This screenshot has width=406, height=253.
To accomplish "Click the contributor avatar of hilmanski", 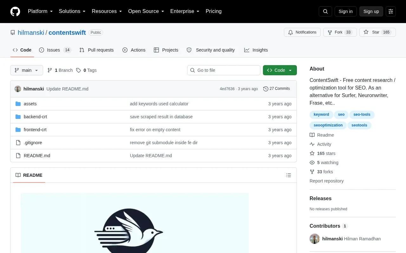I will click(x=315, y=239).
